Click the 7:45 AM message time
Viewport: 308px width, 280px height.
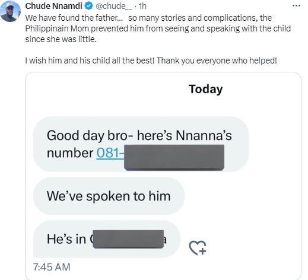pyautogui.click(x=52, y=267)
